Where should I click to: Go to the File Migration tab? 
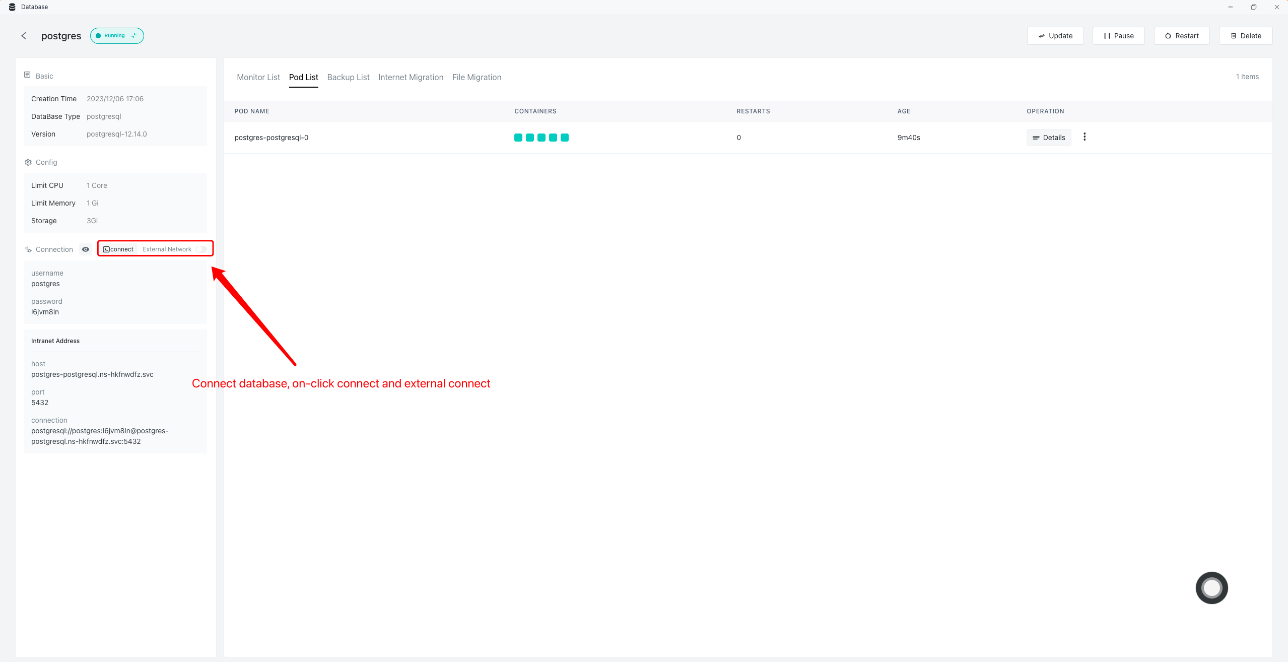pyautogui.click(x=477, y=77)
